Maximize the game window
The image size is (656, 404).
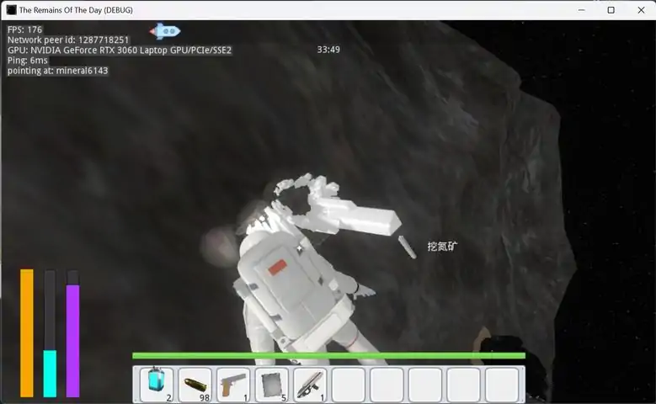point(611,10)
